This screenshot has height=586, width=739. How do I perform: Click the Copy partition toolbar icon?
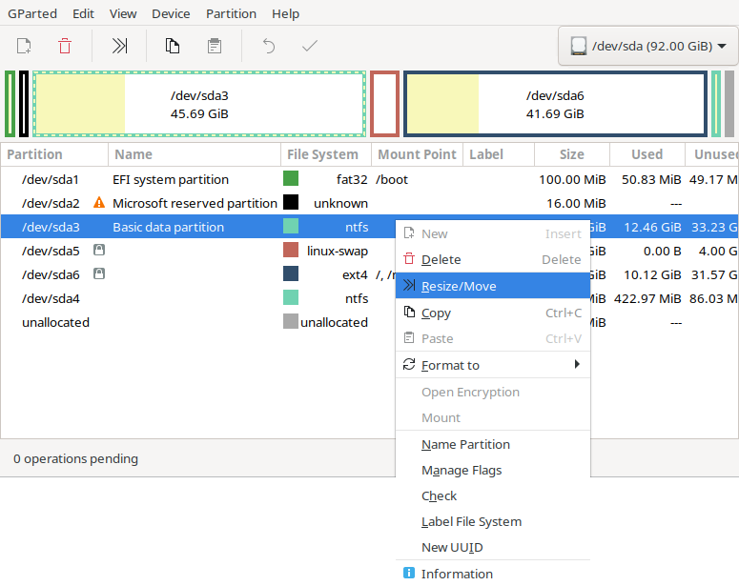click(x=173, y=46)
